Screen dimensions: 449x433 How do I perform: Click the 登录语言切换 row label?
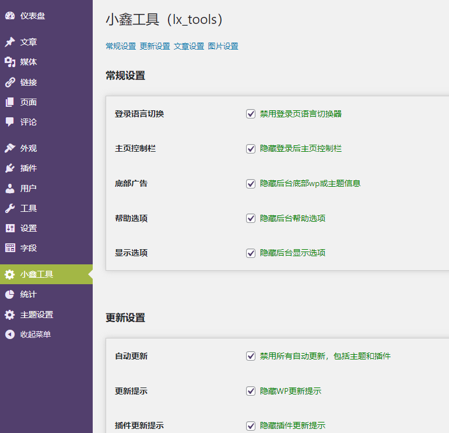[139, 114]
